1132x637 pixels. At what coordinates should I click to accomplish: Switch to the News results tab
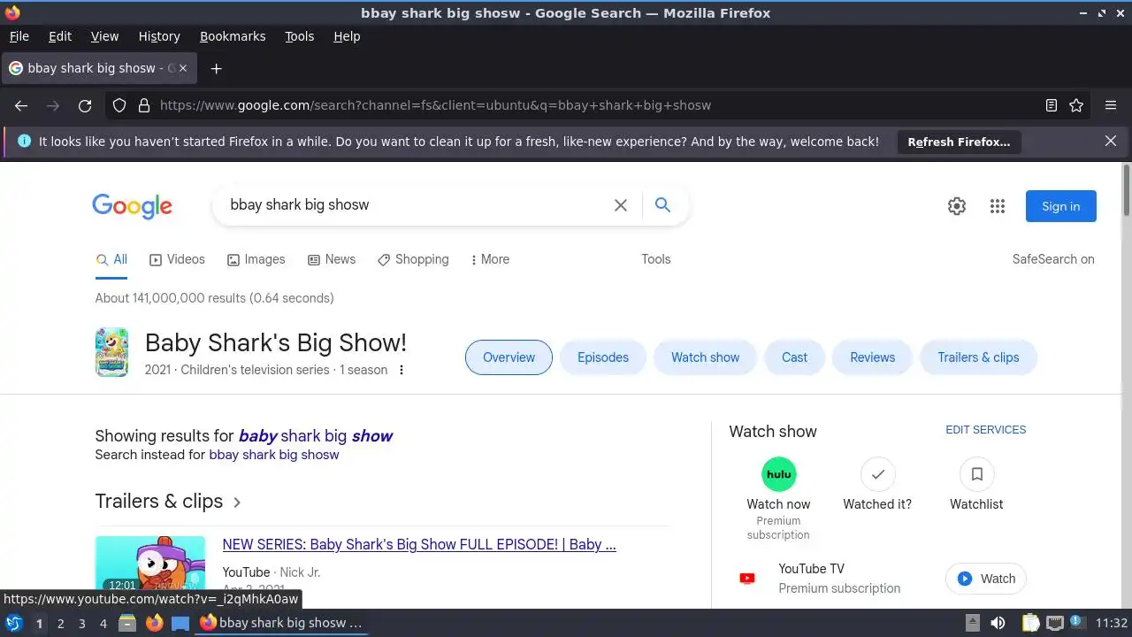[332, 259]
